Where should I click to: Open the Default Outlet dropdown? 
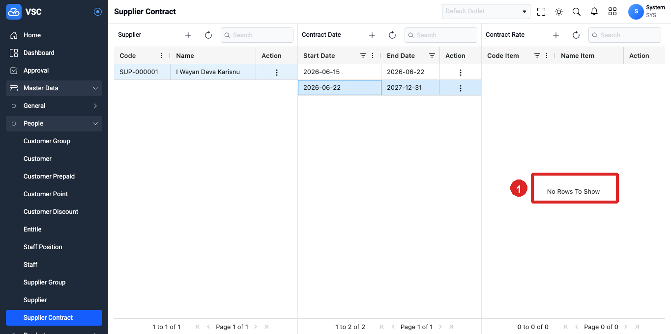(486, 11)
